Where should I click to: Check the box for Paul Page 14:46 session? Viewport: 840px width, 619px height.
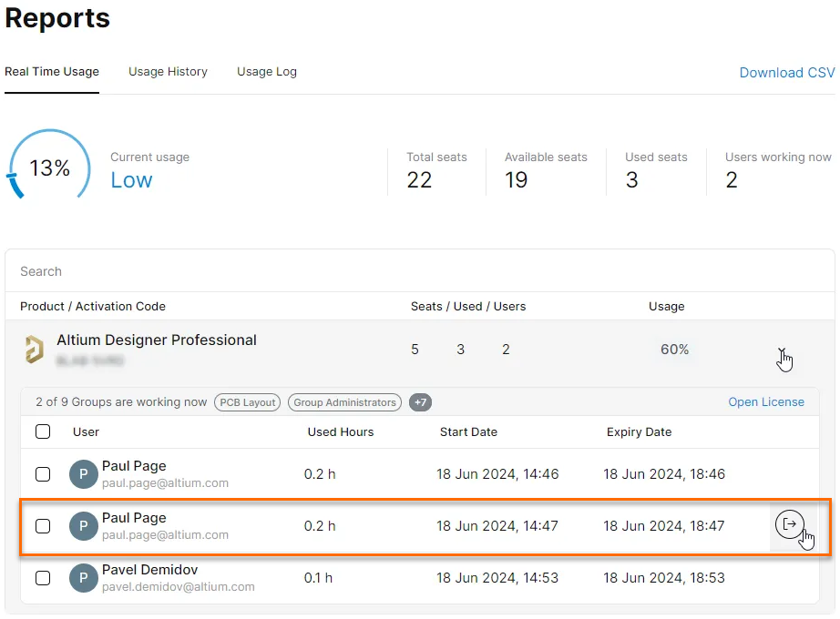[43, 474]
